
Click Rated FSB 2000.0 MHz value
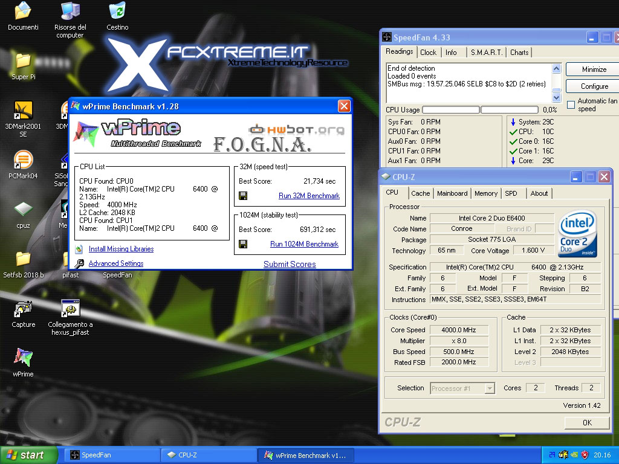pos(459,362)
